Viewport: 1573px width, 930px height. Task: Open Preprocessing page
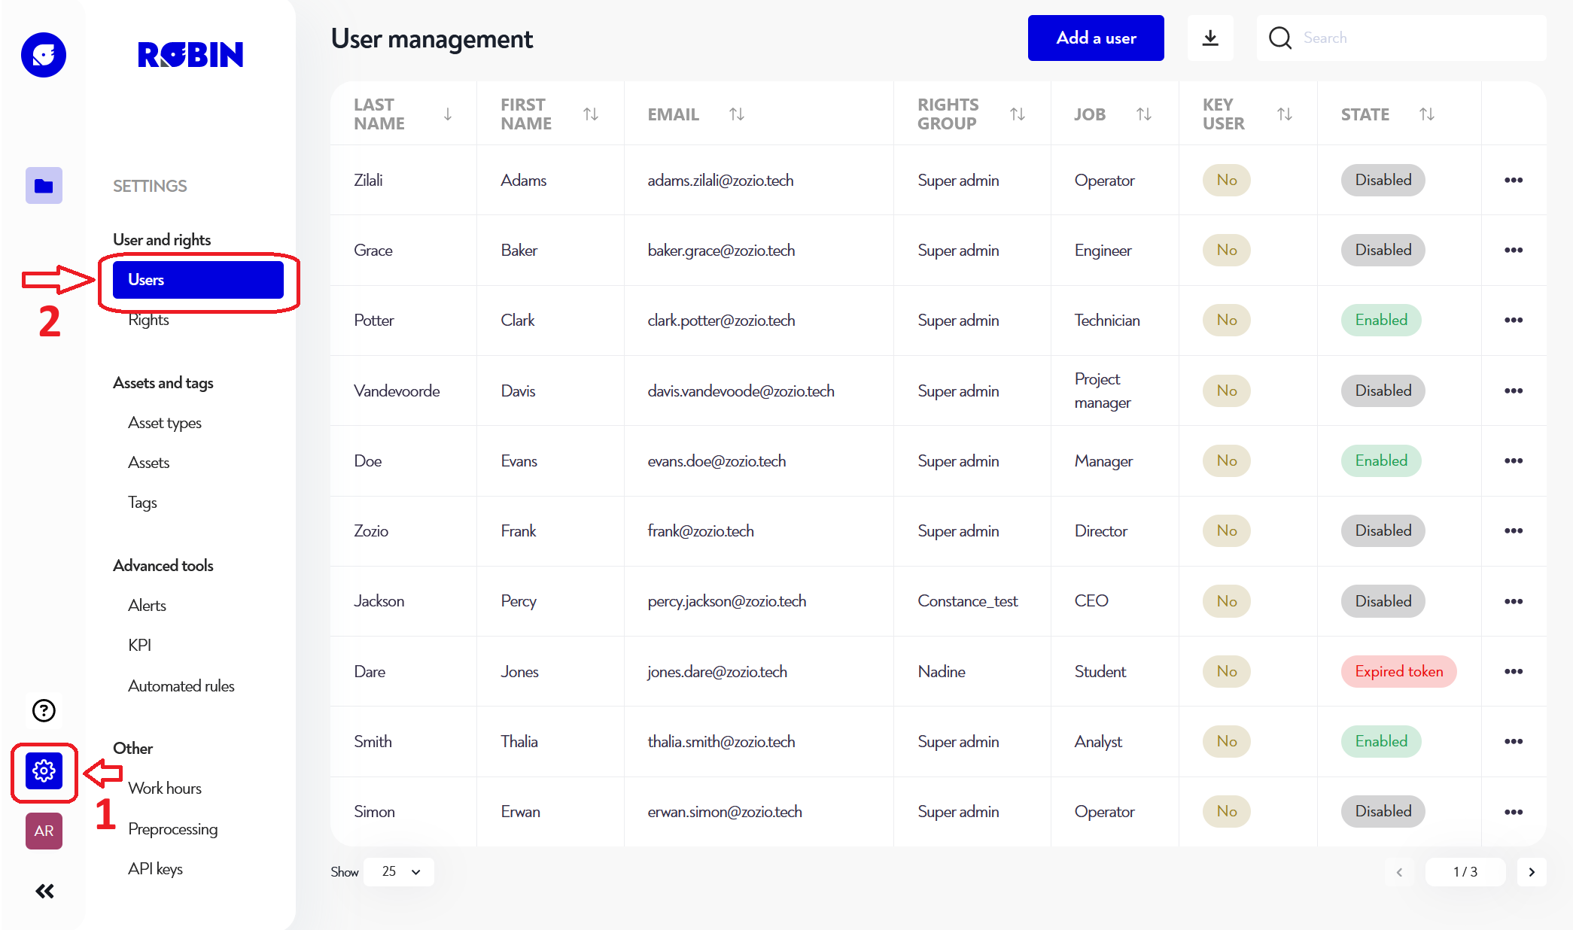[x=172, y=829]
